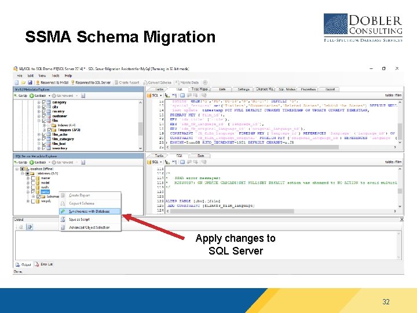417x313 pixels.
Task: Toggle the film_category table checkbox
Action: 44,139
